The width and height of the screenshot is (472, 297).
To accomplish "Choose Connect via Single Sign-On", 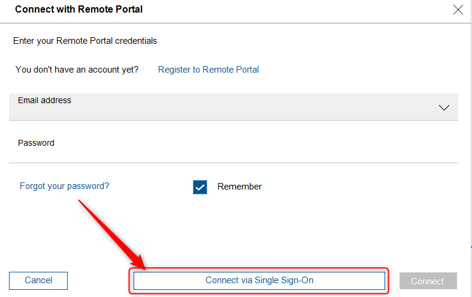I will click(x=259, y=280).
